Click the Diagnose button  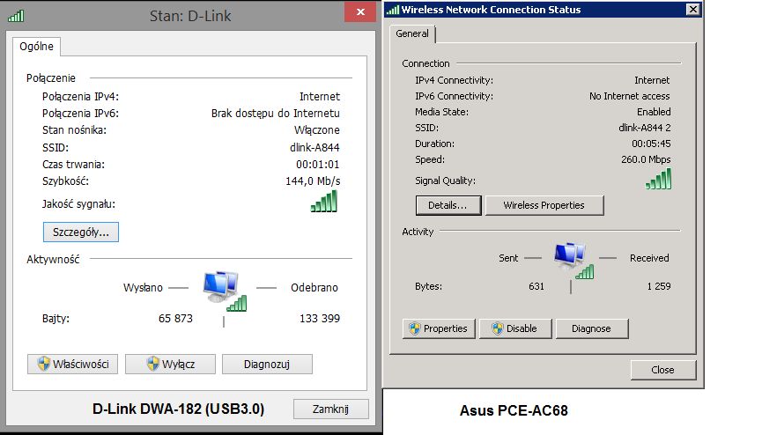click(592, 328)
